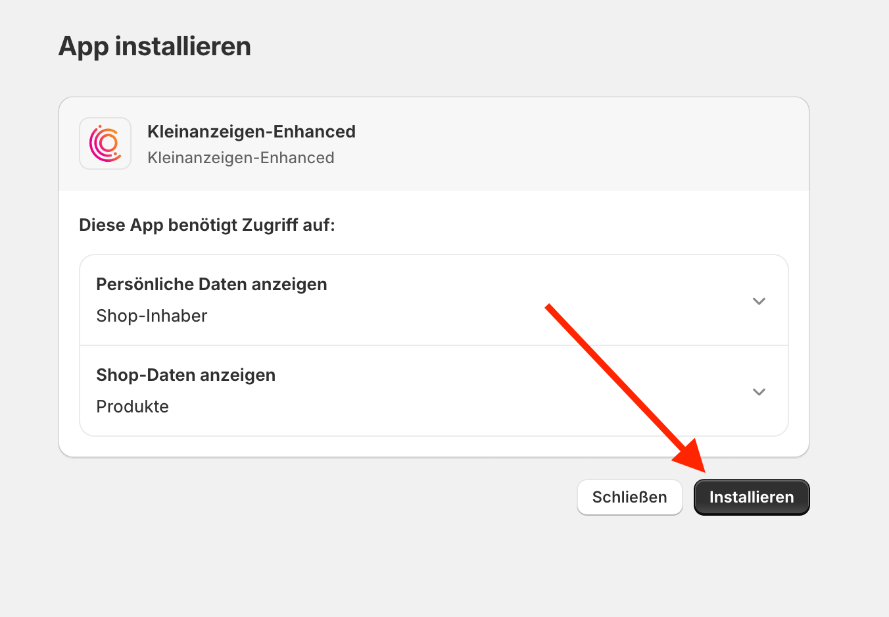This screenshot has height=617, width=889.
Task: Click the Schließen button
Action: point(630,497)
